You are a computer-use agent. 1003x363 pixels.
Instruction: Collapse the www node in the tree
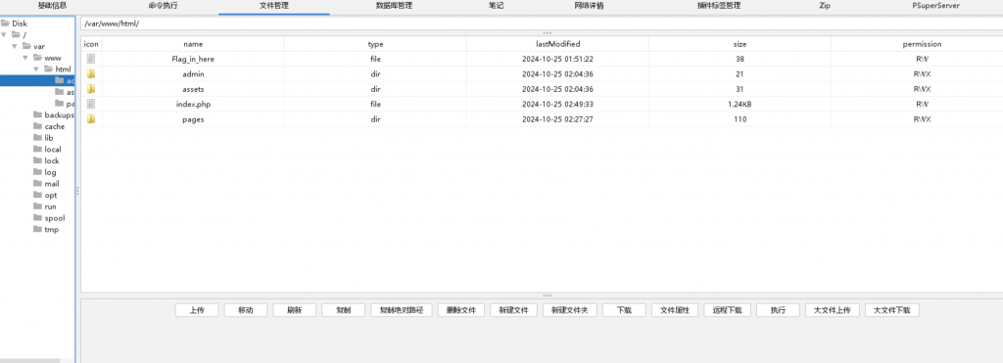pyautogui.click(x=25, y=58)
